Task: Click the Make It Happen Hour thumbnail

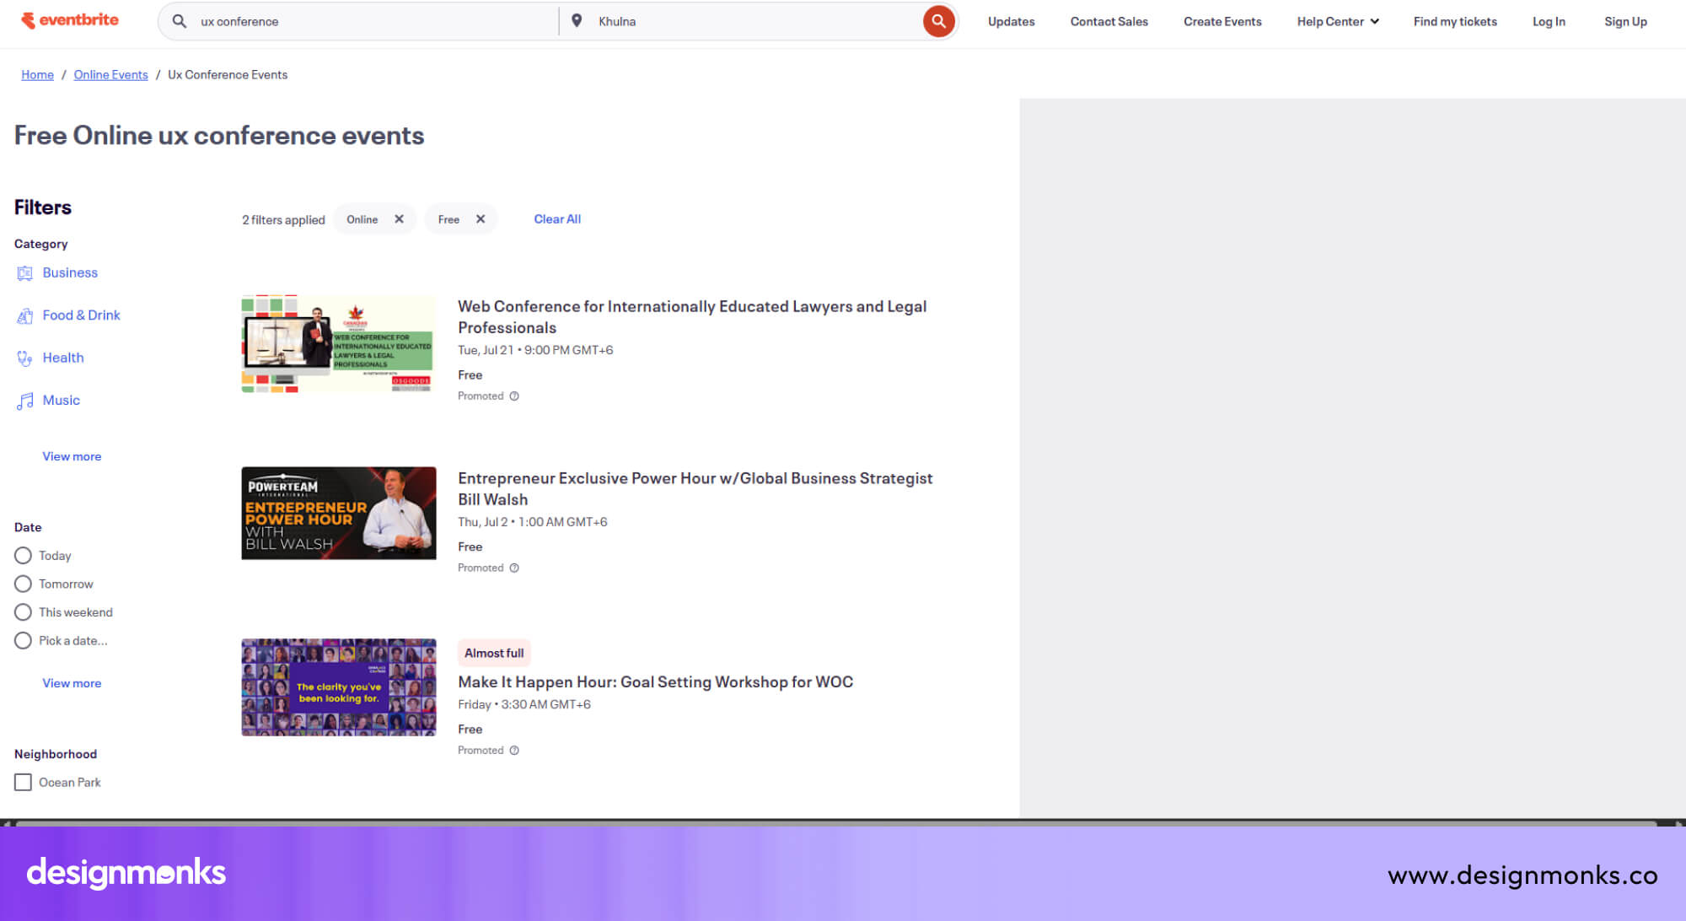Action: point(339,687)
